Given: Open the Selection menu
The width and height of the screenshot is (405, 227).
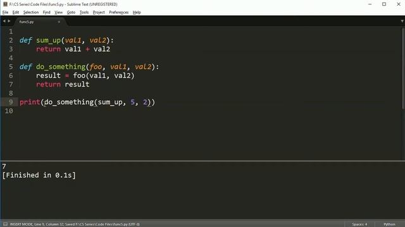Looking at the screenshot, I should 31,13.
